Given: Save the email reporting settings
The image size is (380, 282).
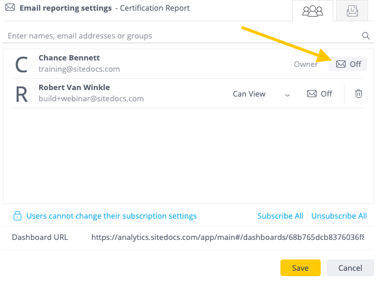Looking at the screenshot, I should pyautogui.click(x=301, y=268).
